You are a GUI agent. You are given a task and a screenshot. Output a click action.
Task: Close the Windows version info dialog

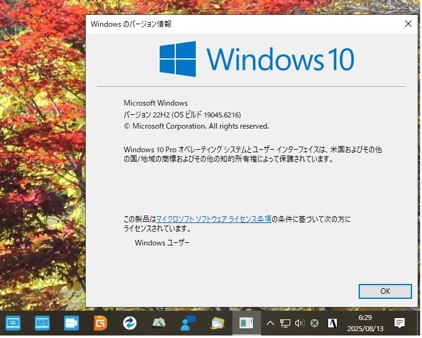pyautogui.click(x=408, y=24)
